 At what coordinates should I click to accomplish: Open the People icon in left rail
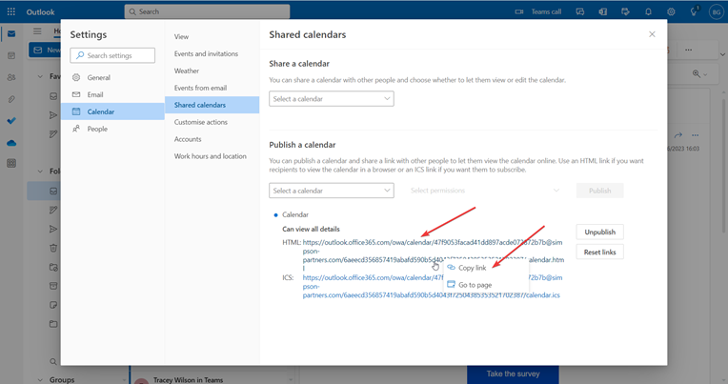pos(11,77)
